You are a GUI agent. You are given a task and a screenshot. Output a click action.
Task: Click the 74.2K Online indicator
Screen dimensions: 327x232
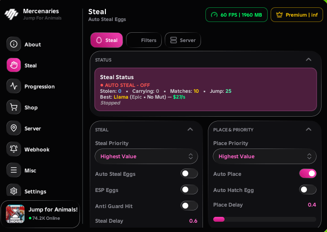(45, 218)
